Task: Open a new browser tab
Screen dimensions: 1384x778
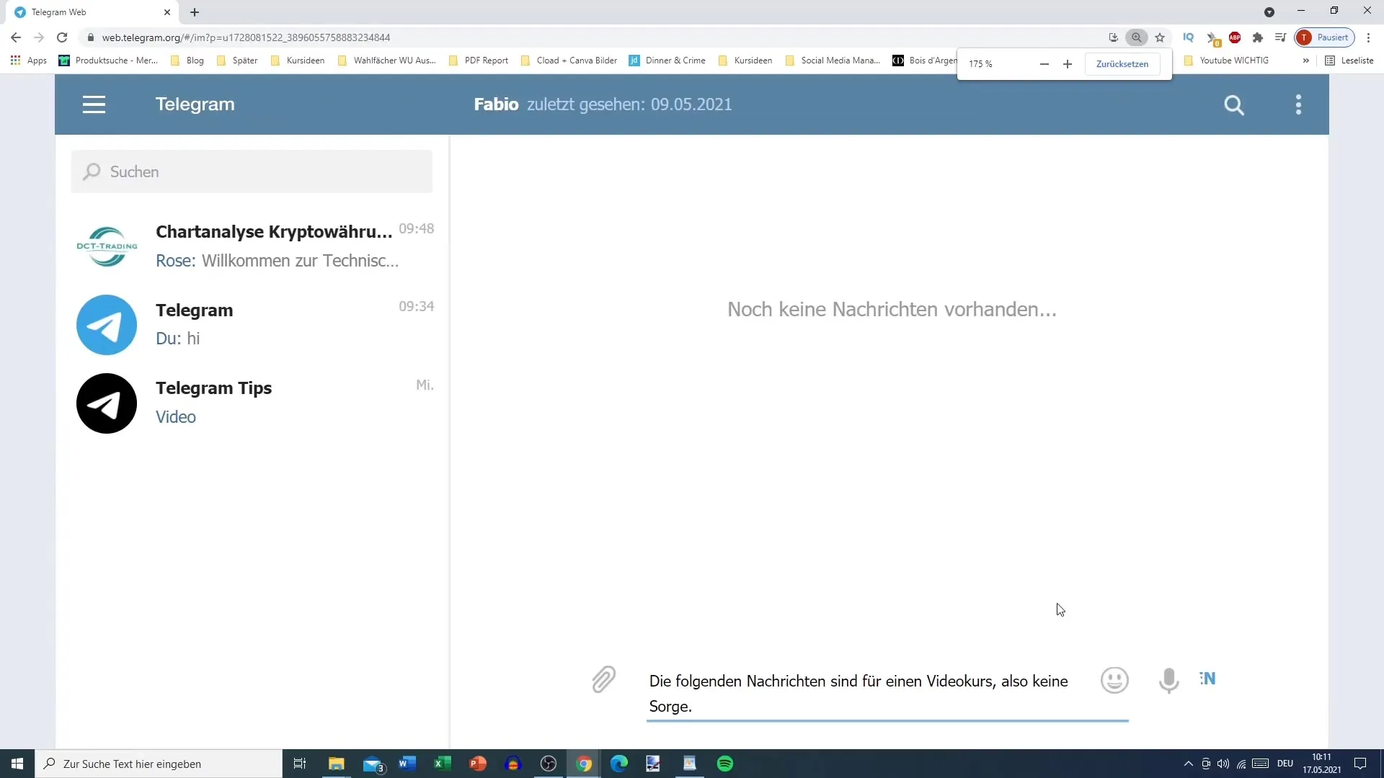Action: click(195, 12)
